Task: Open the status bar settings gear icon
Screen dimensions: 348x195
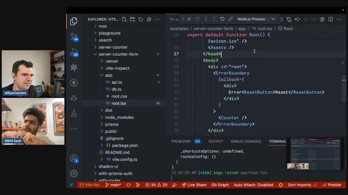Action: 281,185
